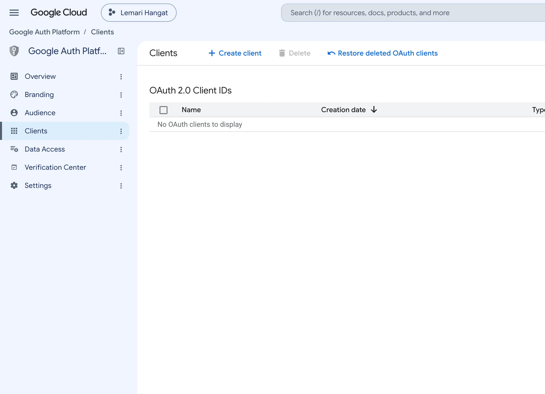Open more options for Clients
Image resolution: width=545 pixels, height=394 pixels.
(x=121, y=131)
